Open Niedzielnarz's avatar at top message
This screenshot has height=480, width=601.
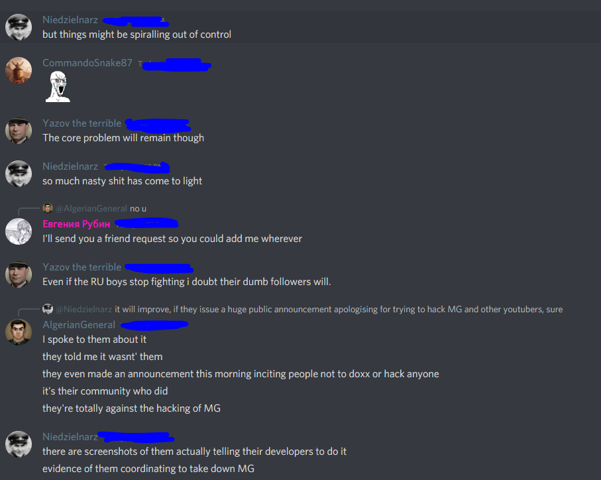point(19,27)
